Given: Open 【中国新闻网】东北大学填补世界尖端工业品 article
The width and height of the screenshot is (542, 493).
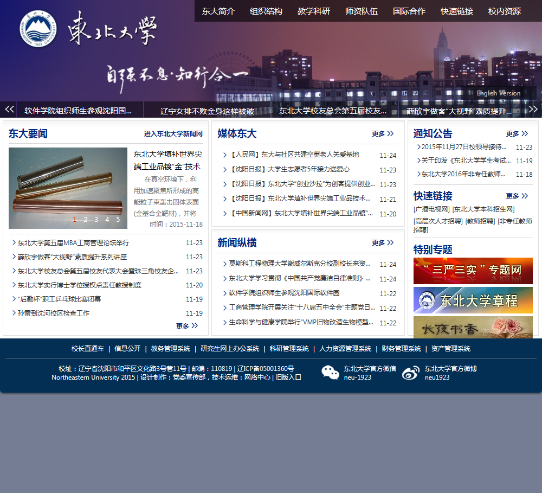Looking at the screenshot, I should coord(301,213).
